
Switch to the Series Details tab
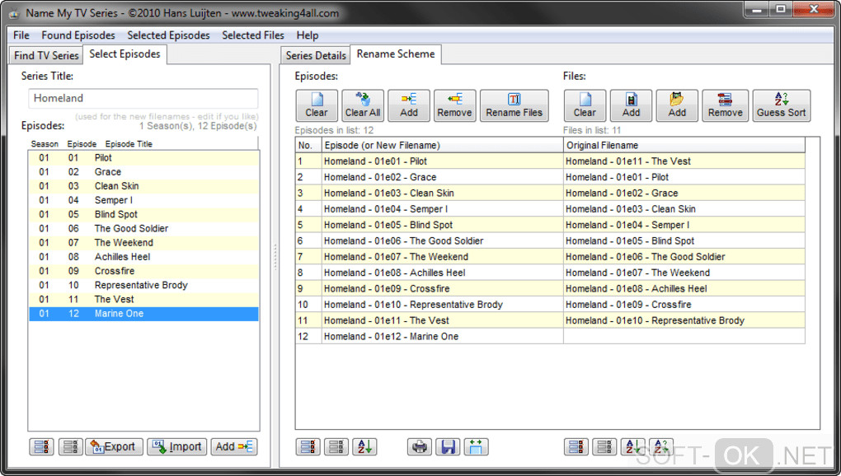(x=316, y=55)
